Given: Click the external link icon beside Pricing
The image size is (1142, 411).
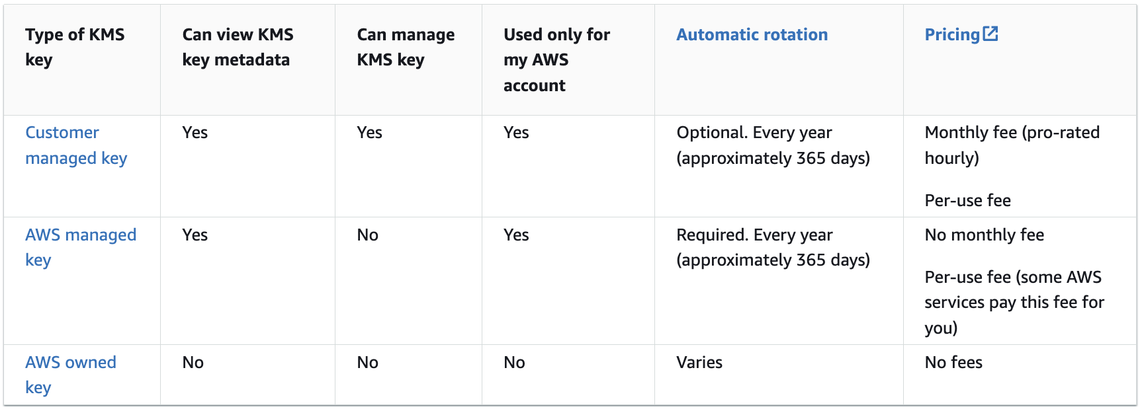Looking at the screenshot, I should pyautogui.click(x=990, y=34).
